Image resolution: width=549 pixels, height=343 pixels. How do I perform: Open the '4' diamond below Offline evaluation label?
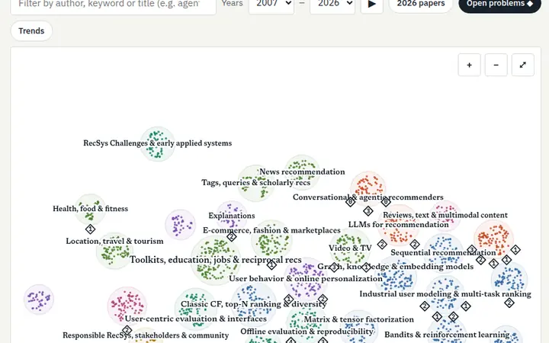(x=291, y=340)
